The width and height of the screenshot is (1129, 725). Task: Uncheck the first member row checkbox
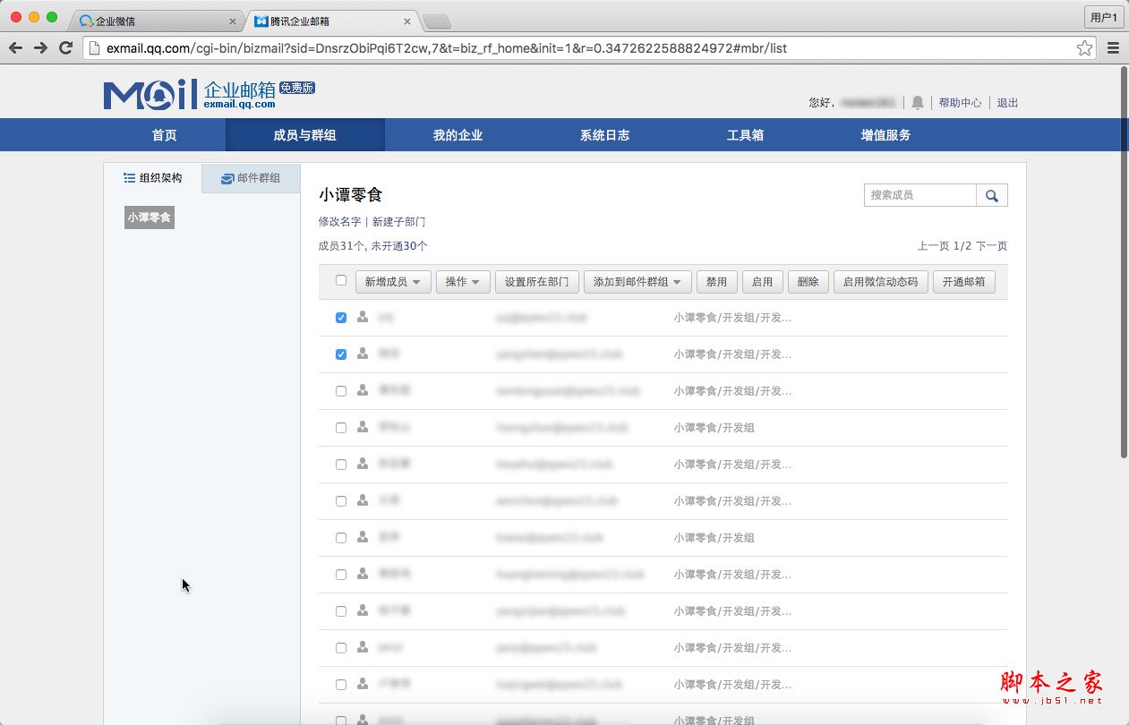pos(340,317)
